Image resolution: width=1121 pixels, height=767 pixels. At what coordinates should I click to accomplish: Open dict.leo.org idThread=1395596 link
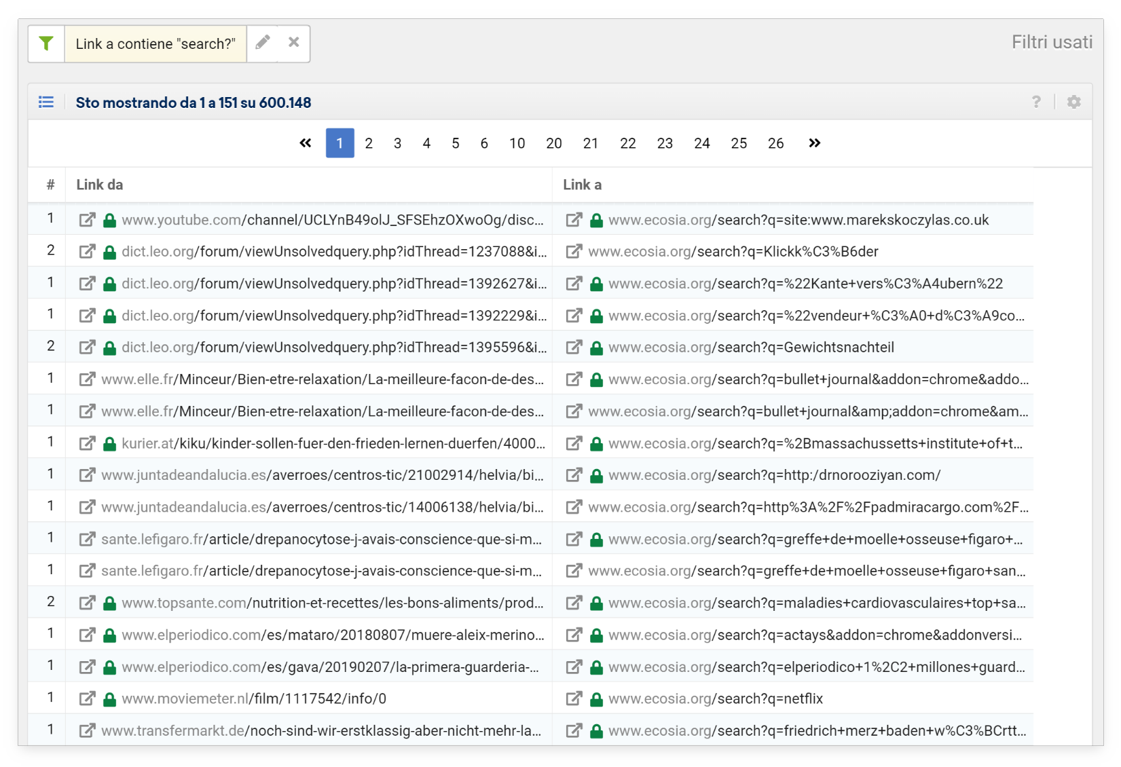334,348
